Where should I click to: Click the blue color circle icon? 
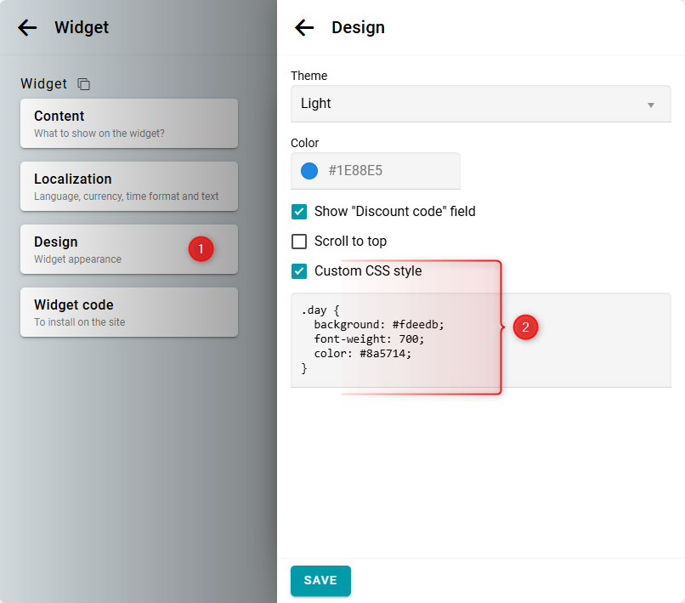(309, 171)
